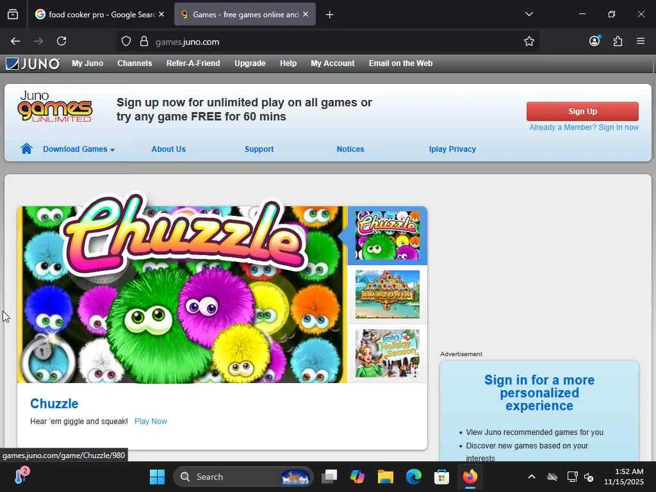Viewport: 656px width, 492px height.
Task: Open Firefox application menu
Action: (x=641, y=41)
